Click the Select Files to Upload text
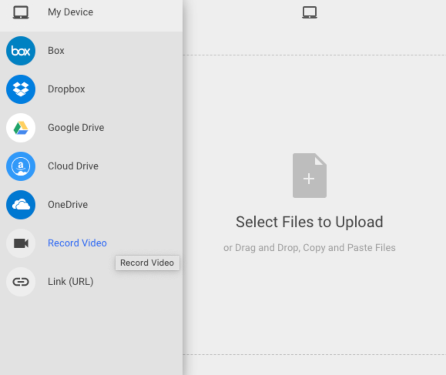The width and height of the screenshot is (446, 375). 310,221
